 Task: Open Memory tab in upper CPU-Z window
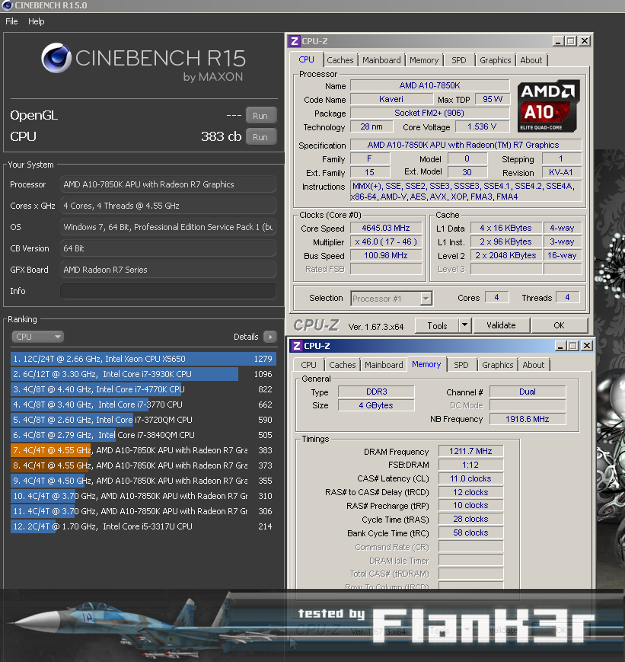(x=424, y=60)
